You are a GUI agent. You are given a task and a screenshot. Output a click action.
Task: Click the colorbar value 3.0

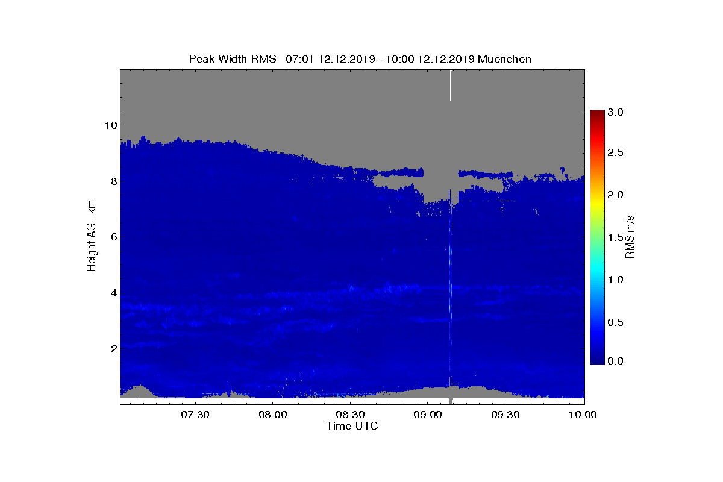616,112
